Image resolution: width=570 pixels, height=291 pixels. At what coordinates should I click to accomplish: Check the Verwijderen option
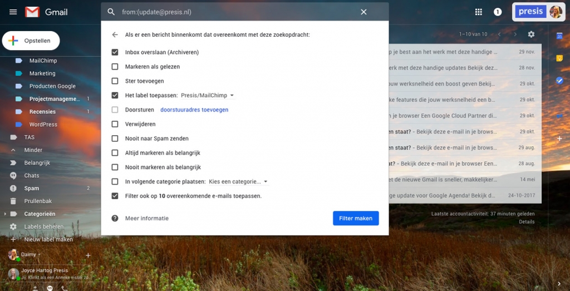click(x=115, y=124)
